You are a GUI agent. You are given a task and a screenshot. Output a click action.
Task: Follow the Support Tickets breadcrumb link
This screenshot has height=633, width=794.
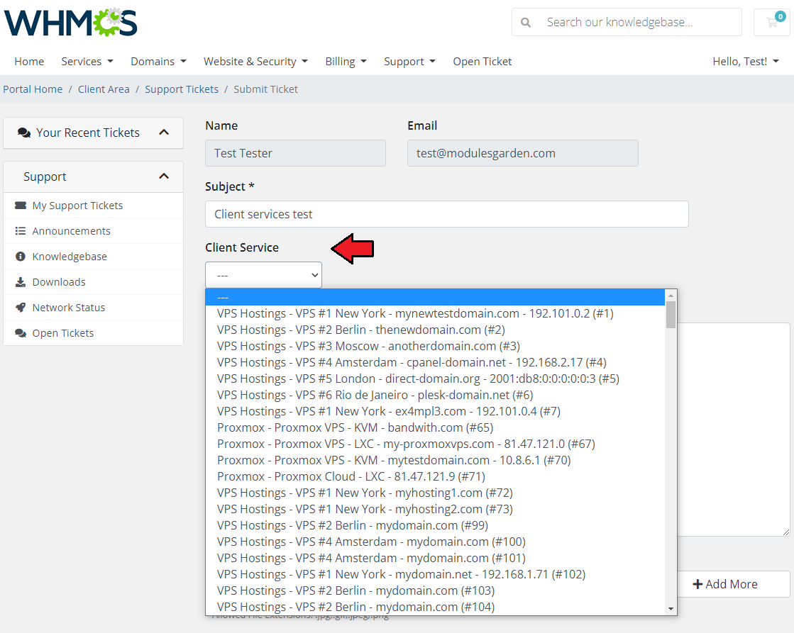tap(182, 89)
